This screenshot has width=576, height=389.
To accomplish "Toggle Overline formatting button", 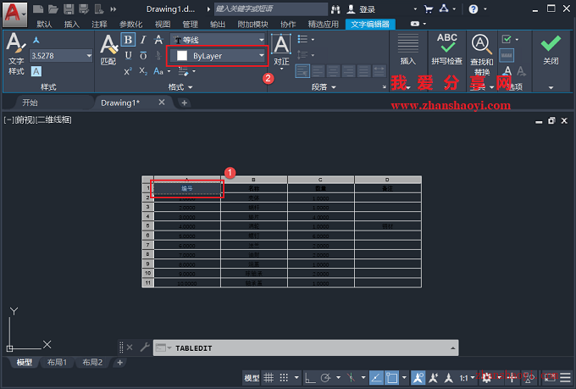I will (143, 56).
